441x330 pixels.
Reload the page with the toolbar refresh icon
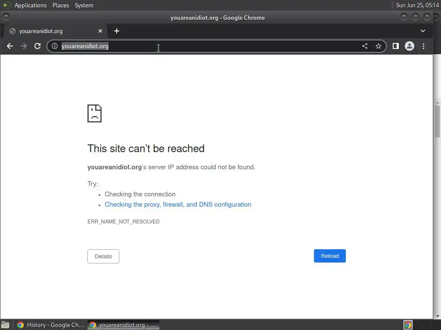pos(37,46)
